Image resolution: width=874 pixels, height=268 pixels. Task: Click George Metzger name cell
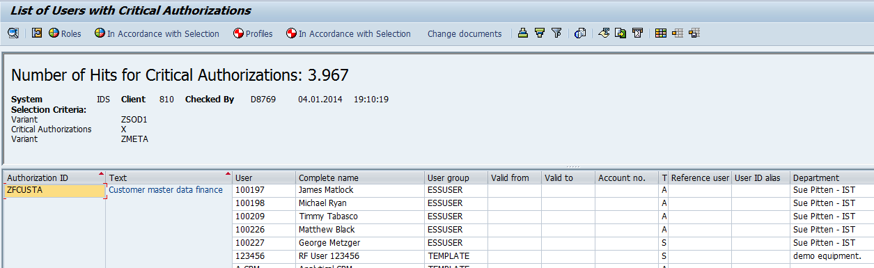click(360, 243)
